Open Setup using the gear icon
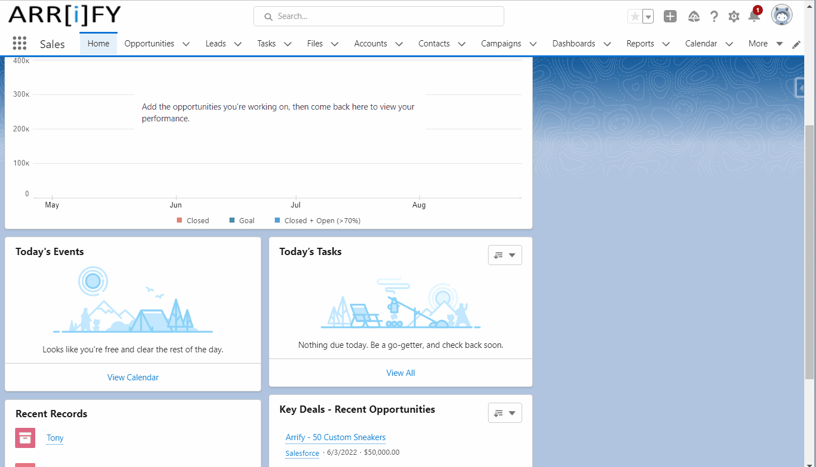This screenshot has height=467, width=816. pyautogui.click(x=734, y=16)
